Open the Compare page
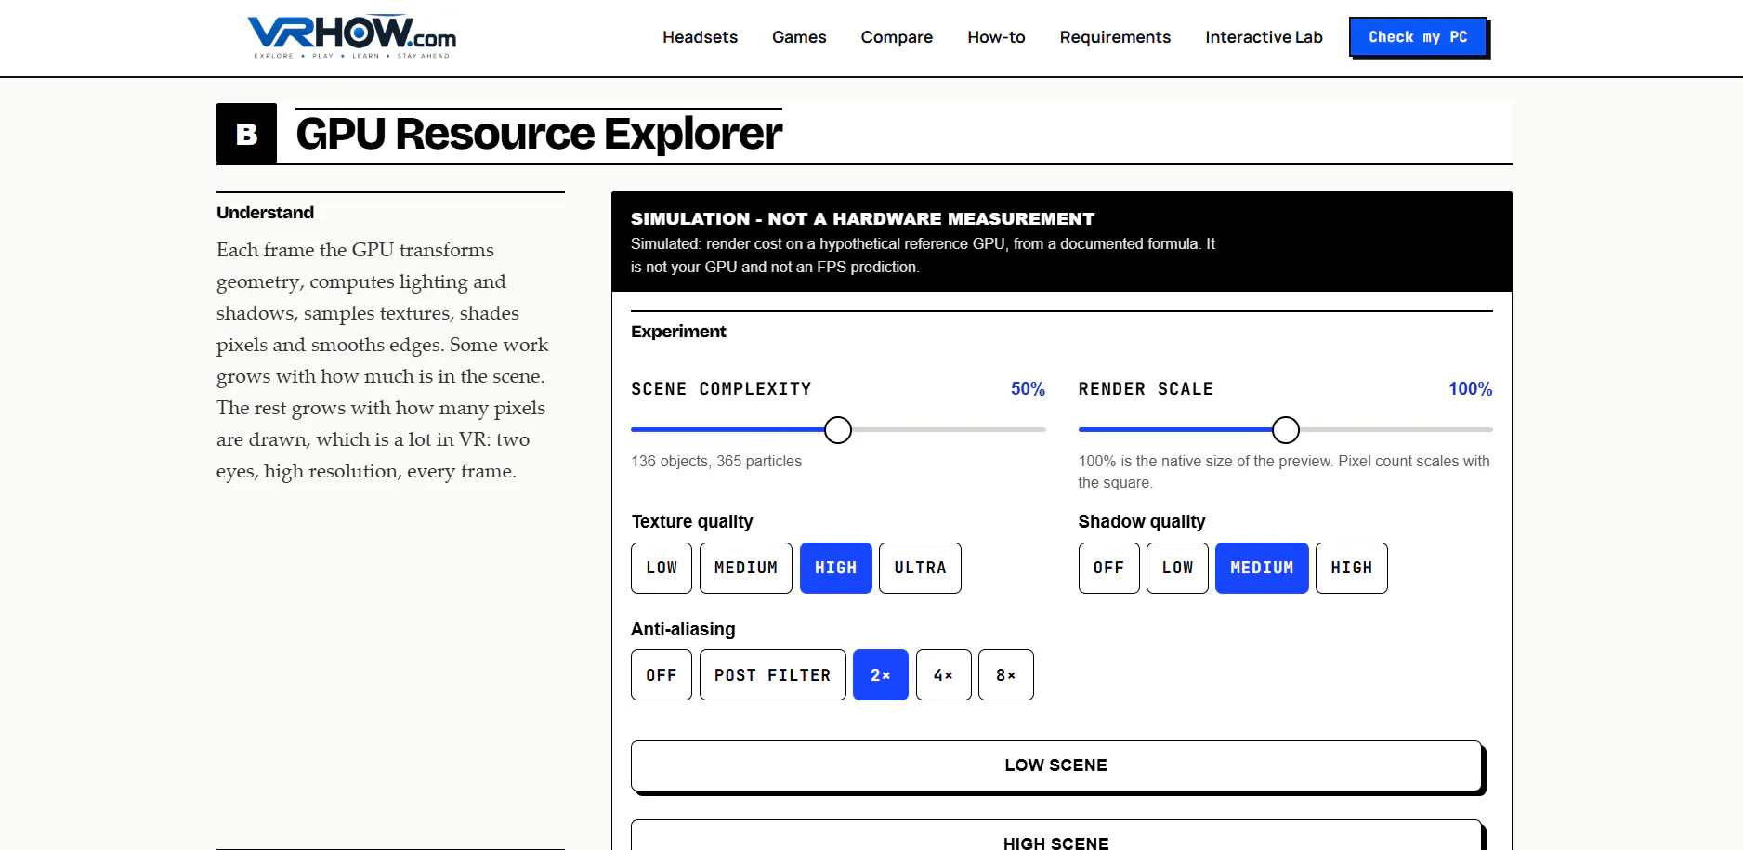This screenshot has height=850, width=1743. click(x=897, y=37)
